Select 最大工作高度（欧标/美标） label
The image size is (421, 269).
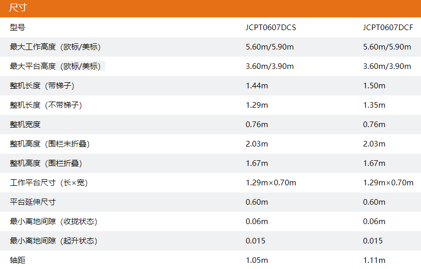click(x=55, y=47)
